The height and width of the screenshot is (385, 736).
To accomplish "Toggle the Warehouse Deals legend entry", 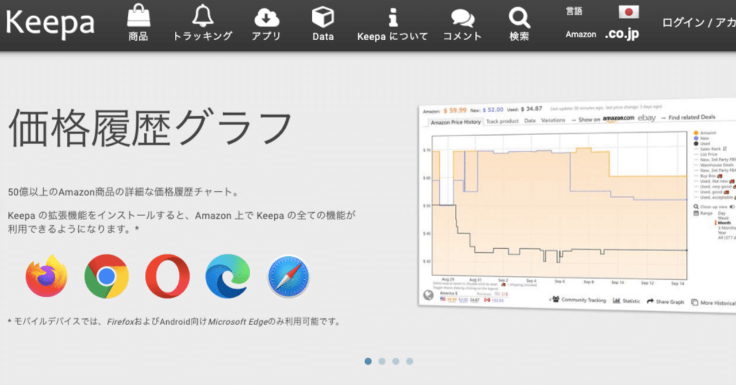I will click(x=715, y=165).
